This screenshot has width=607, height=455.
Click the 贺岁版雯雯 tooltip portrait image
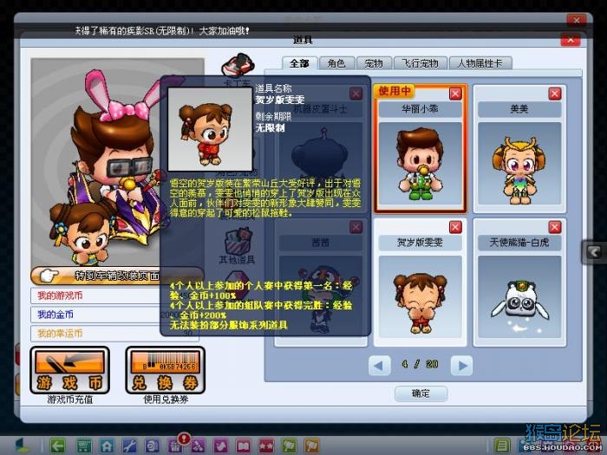tap(210, 129)
